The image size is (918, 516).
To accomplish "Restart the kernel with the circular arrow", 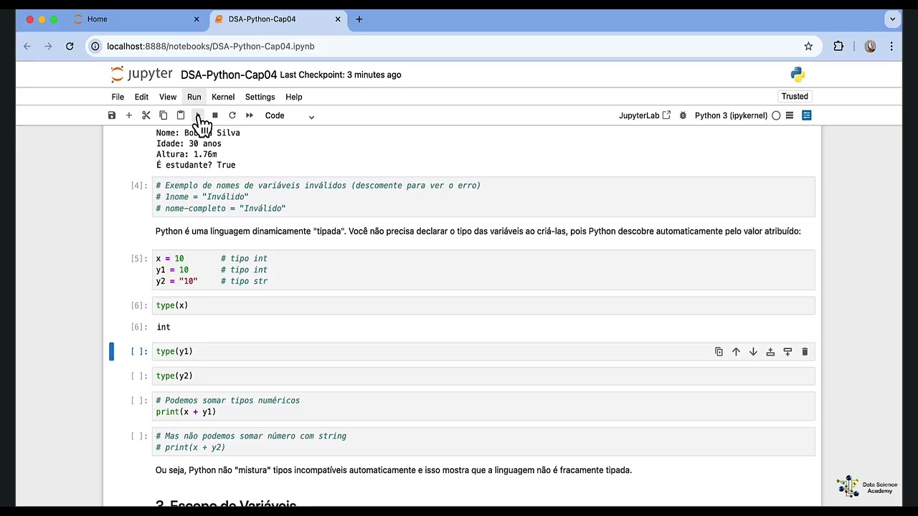I will coord(232,115).
